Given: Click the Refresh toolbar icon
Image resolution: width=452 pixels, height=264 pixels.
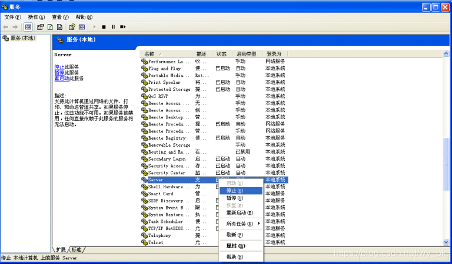Looking at the screenshot, I should pyautogui.click(x=50, y=27).
